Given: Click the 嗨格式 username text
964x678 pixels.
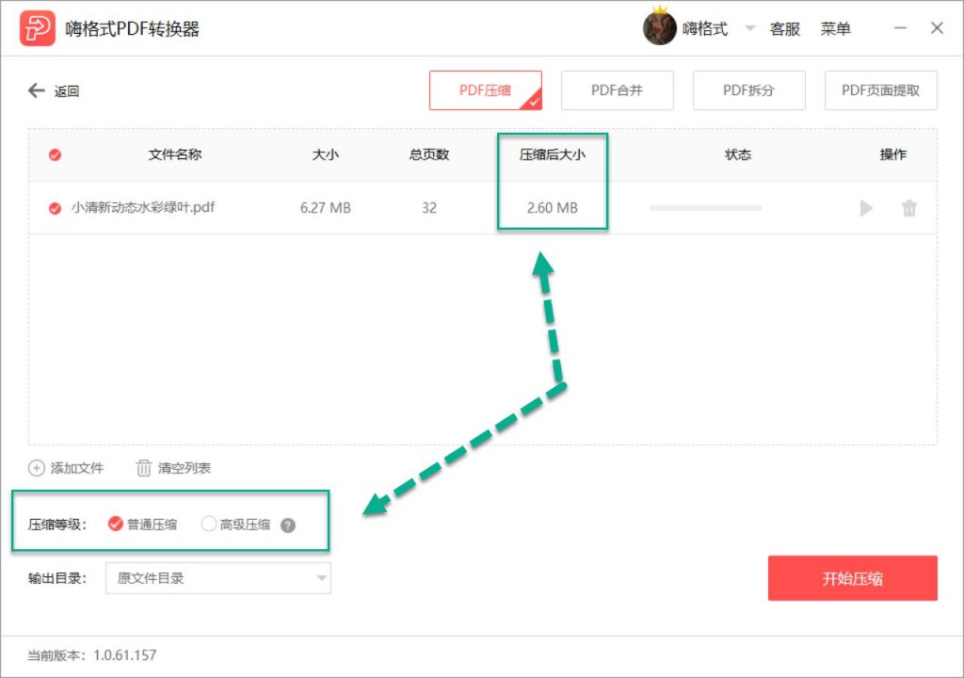Looking at the screenshot, I should pos(704,29).
